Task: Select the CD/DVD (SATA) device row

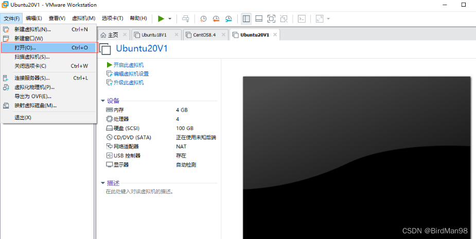Action: (161, 137)
